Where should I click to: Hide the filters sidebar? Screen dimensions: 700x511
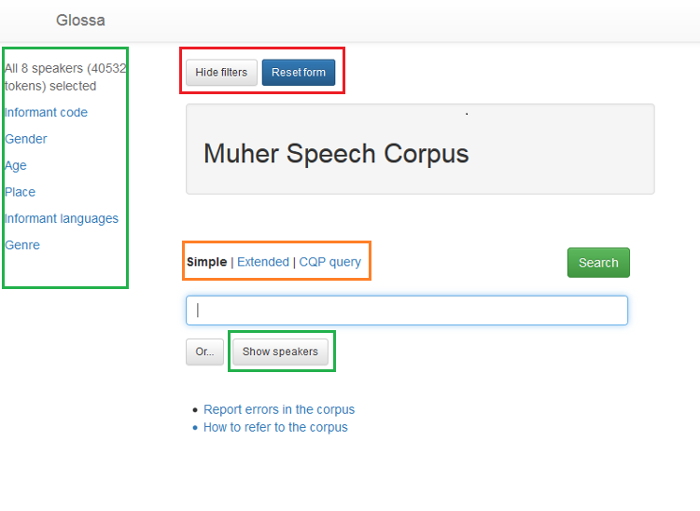pos(221,73)
